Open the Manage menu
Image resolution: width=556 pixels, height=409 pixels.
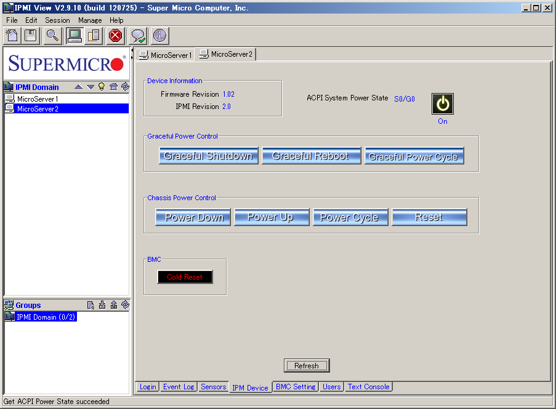pyautogui.click(x=90, y=20)
